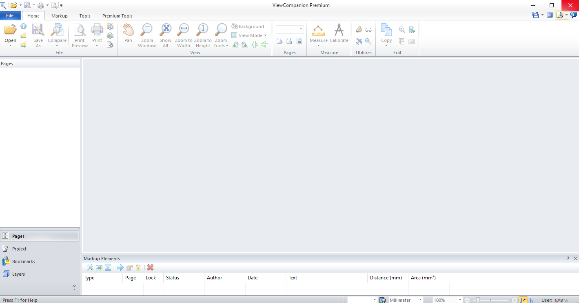
Task: Sort by the Type column header
Action: tap(102, 278)
